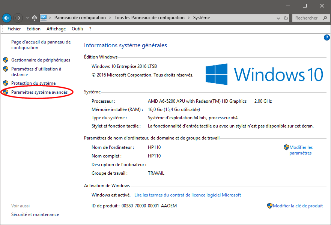Click the 'Stylet et fonction tactile :' label

(116, 126)
